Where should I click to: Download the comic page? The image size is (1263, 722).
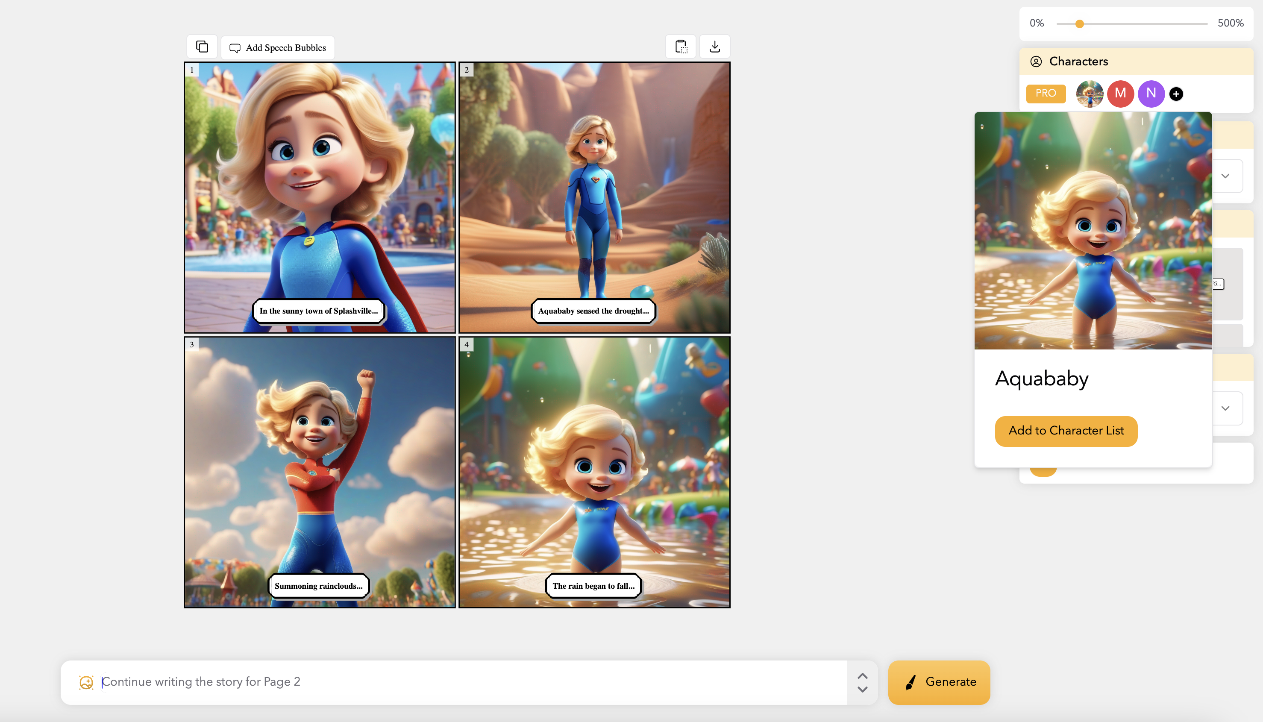coord(714,47)
